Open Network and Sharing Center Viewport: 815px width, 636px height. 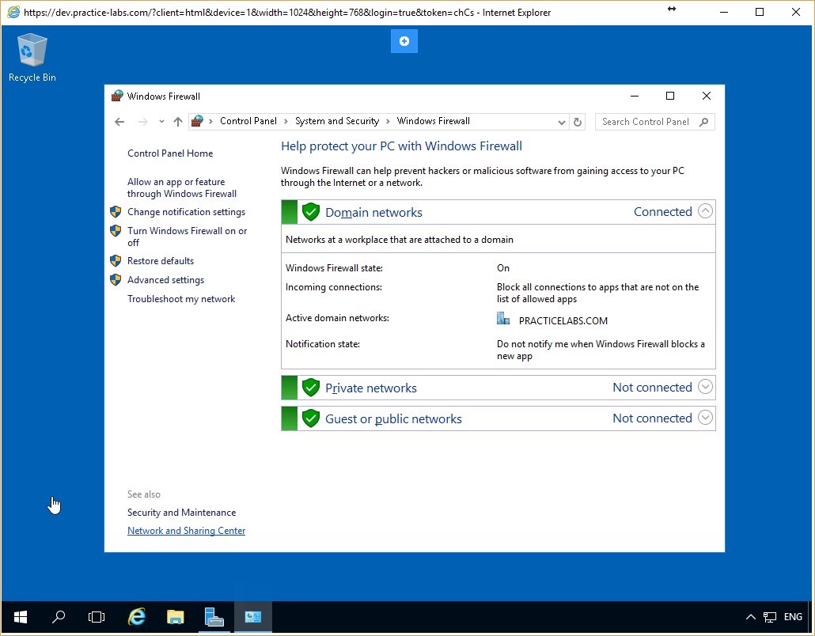coord(186,530)
